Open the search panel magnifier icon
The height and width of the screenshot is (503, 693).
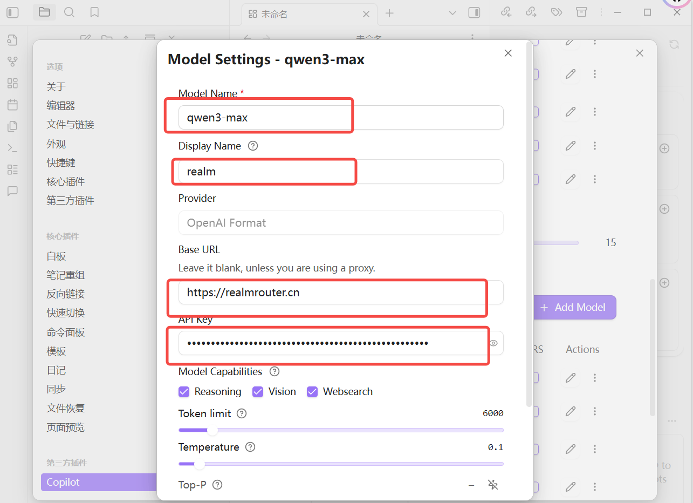(69, 12)
